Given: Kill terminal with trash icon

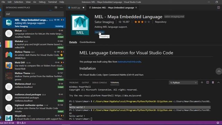Looking at the screenshot, I should (x=213, y=83).
